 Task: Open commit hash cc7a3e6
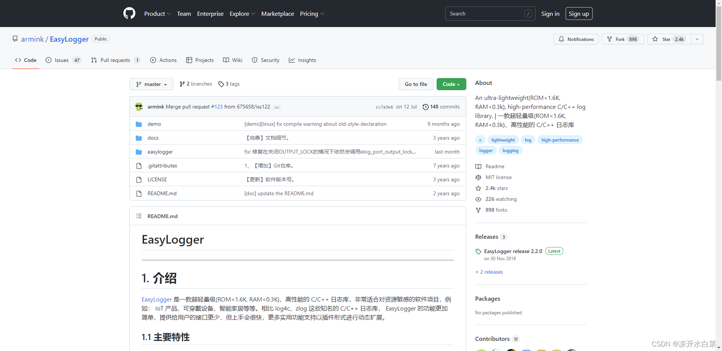click(384, 107)
